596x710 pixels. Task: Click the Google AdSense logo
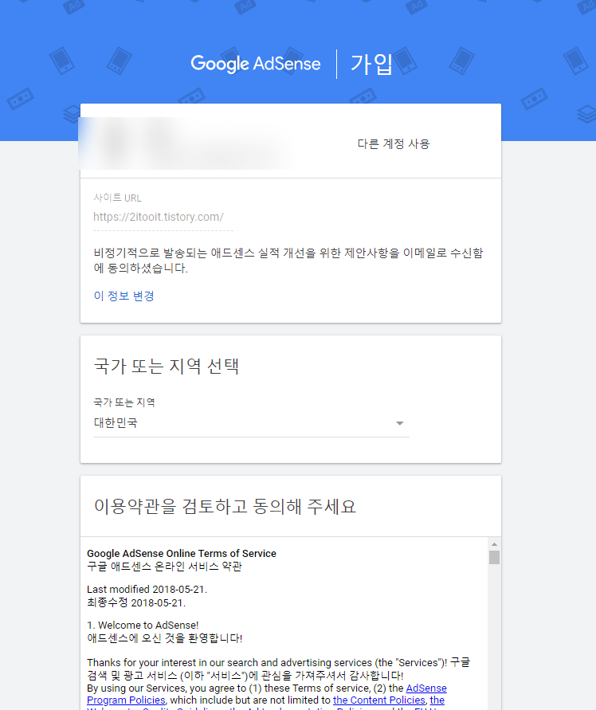click(256, 64)
